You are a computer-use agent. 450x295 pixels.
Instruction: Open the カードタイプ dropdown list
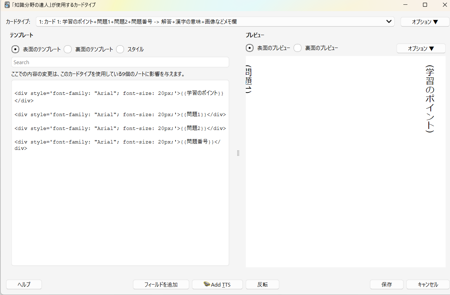click(215, 22)
